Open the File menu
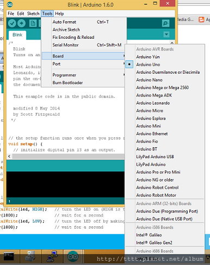The image size is (210, 265). (11, 14)
